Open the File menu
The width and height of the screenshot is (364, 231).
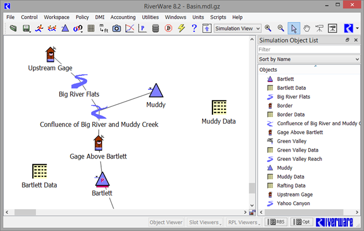pos(10,17)
